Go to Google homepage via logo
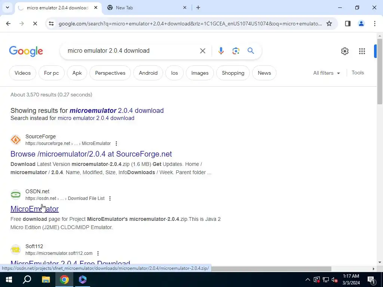 tap(26, 51)
